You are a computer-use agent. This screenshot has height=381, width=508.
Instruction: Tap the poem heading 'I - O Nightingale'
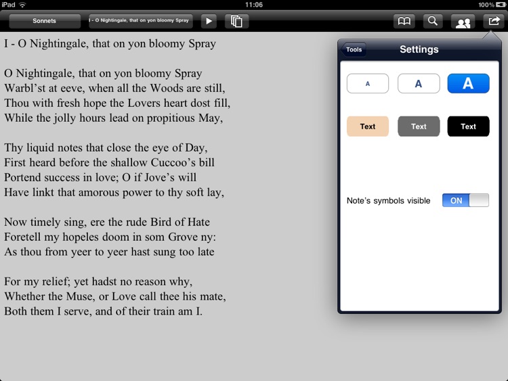coord(110,44)
